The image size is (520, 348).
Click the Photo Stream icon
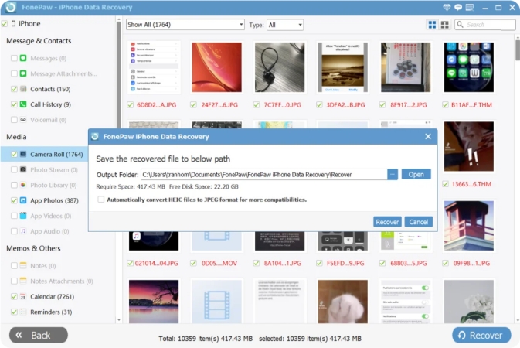23,169
